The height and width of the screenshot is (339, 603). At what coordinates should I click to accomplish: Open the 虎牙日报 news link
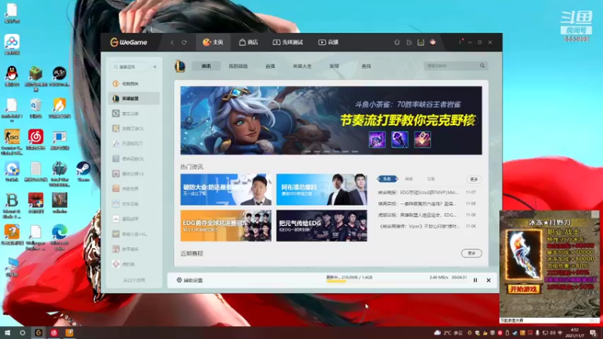418,215
